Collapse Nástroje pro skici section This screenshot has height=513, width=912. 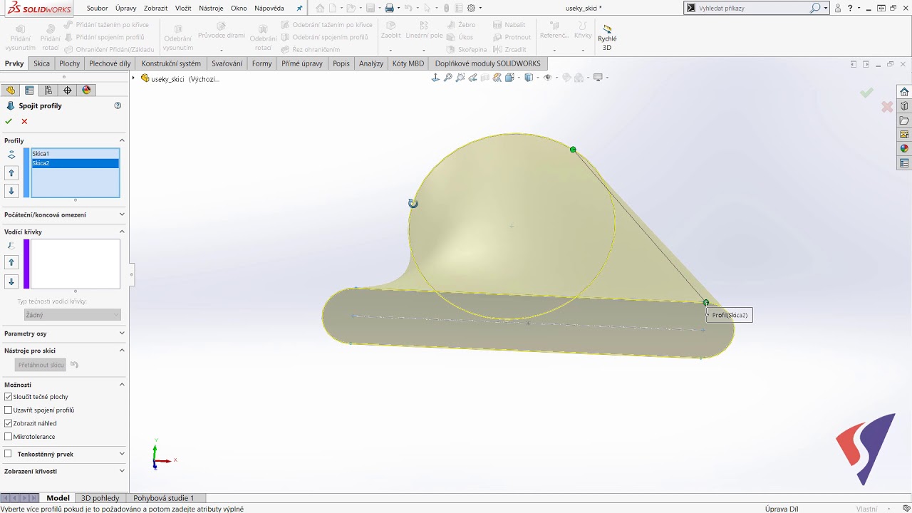click(x=122, y=351)
